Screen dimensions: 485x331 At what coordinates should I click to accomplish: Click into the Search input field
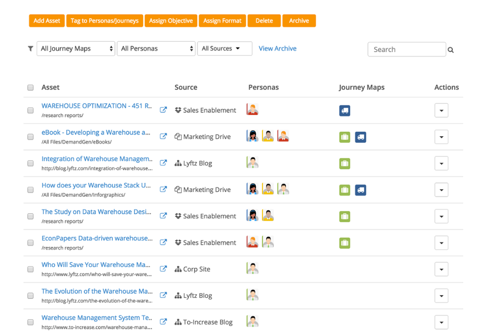(406, 50)
